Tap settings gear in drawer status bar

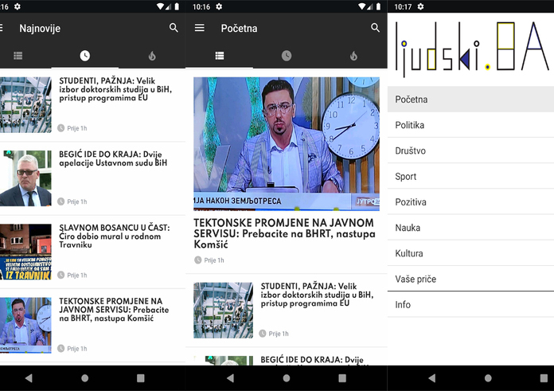click(420, 6)
